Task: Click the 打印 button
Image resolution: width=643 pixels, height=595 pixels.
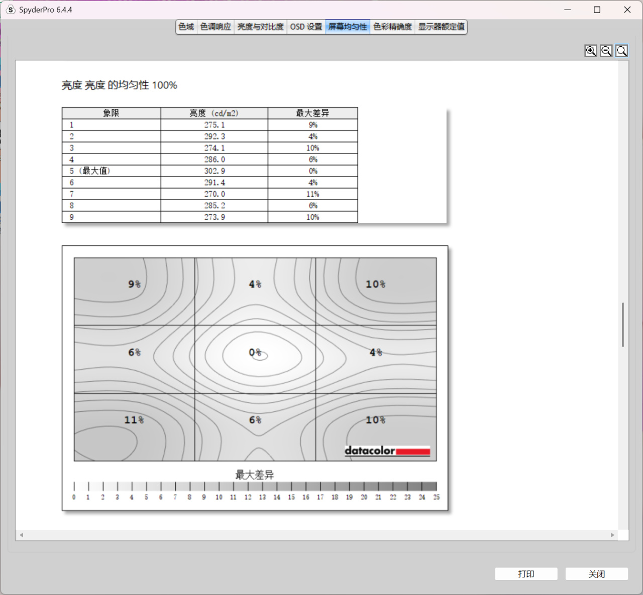Action: click(x=526, y=574)
